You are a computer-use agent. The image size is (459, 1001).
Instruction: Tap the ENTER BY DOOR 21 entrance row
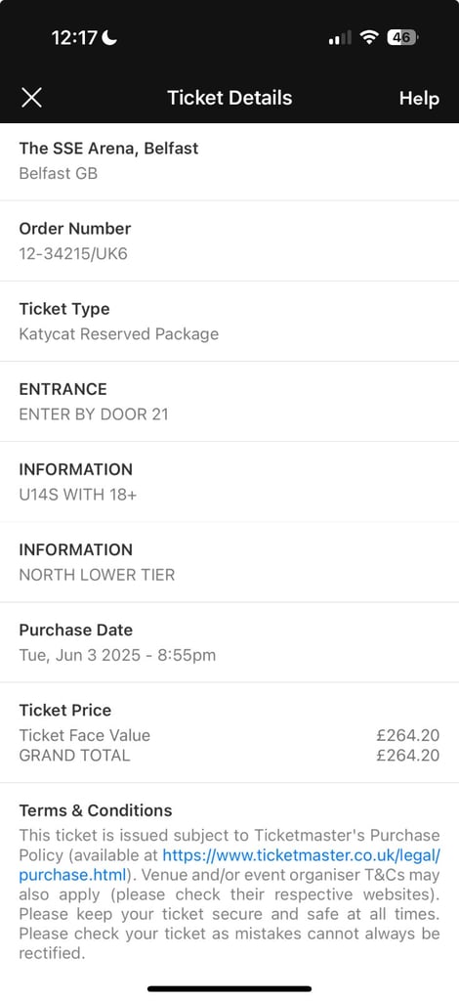[x=229, y=402]
